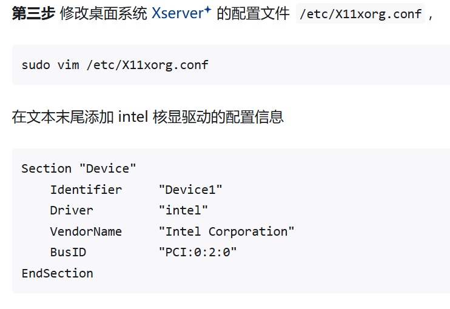The height and width of the screenshot is (309, 450).
Task: Click the VendorName keyword
Action: [x=86, y=231]
